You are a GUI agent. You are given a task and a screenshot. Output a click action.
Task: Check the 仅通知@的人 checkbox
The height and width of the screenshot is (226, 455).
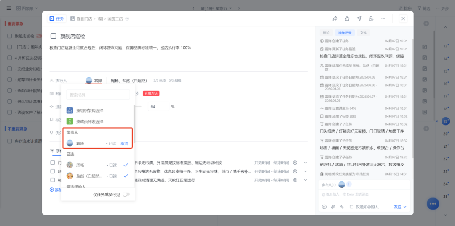(x=351, y=207)
